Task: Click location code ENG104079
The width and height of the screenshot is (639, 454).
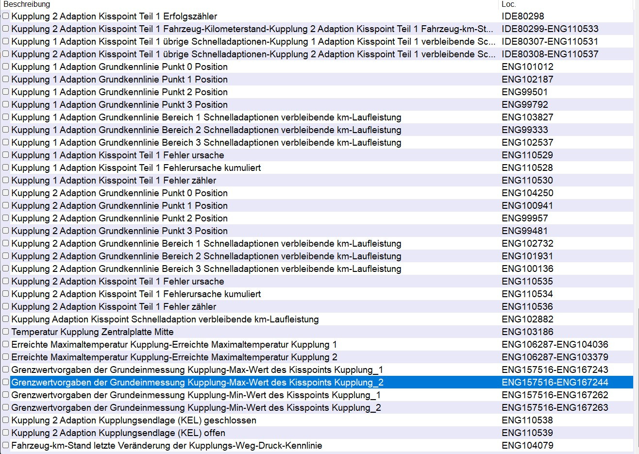Action: tap(527, 445)
